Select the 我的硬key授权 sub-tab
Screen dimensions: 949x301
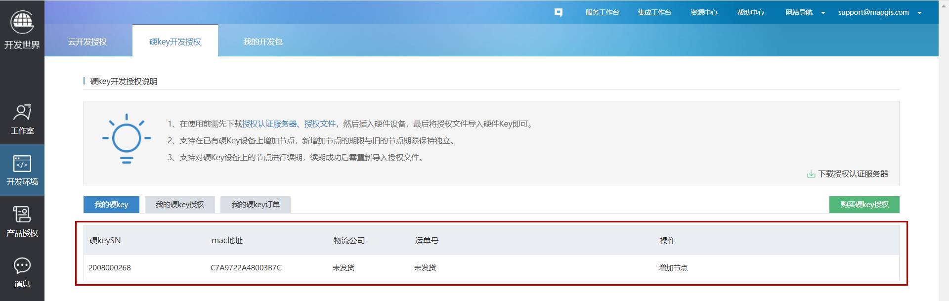click(180, 205)
